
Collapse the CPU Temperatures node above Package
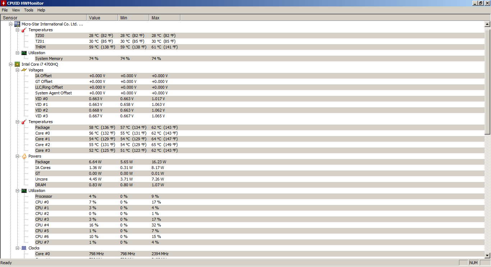pos(18,122)
